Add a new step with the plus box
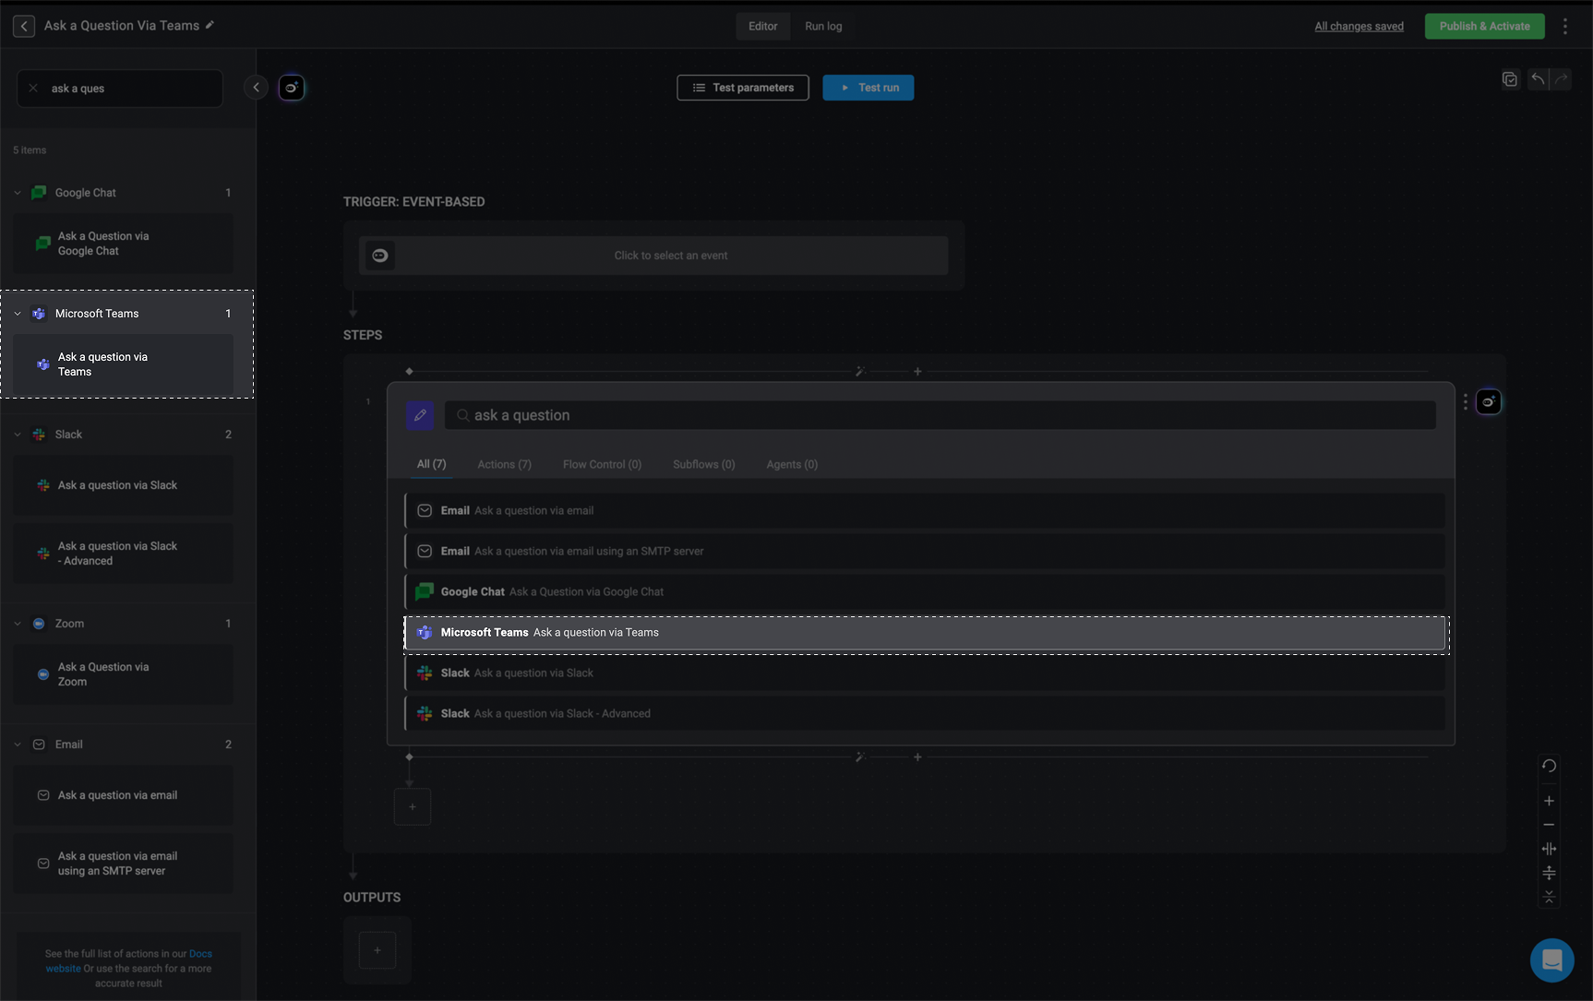The width and height of the screenshot is (1593, 1001). 413,806
